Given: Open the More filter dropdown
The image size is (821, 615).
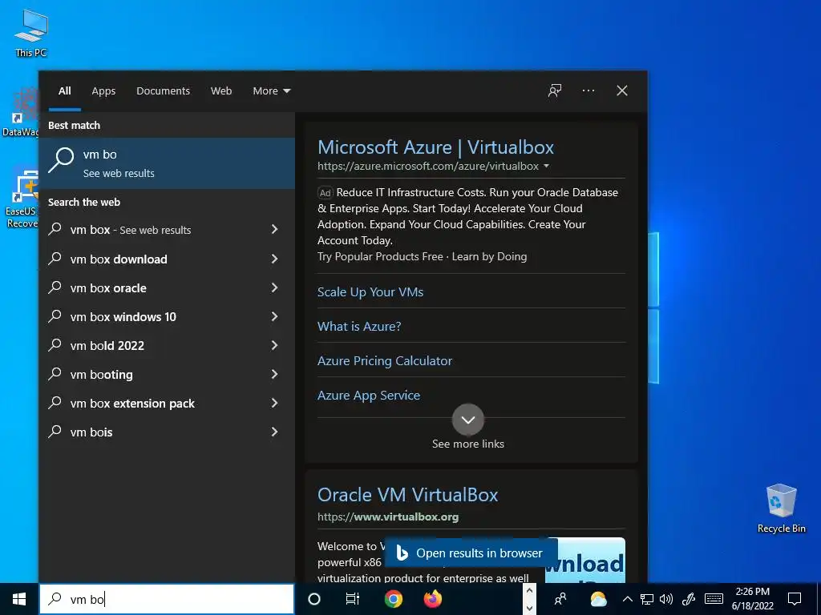Looking at the screenshot, I should [271, 91].
